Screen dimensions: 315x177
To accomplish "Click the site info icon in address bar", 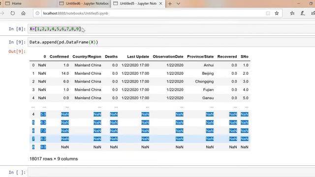I will tap(37, 13).
